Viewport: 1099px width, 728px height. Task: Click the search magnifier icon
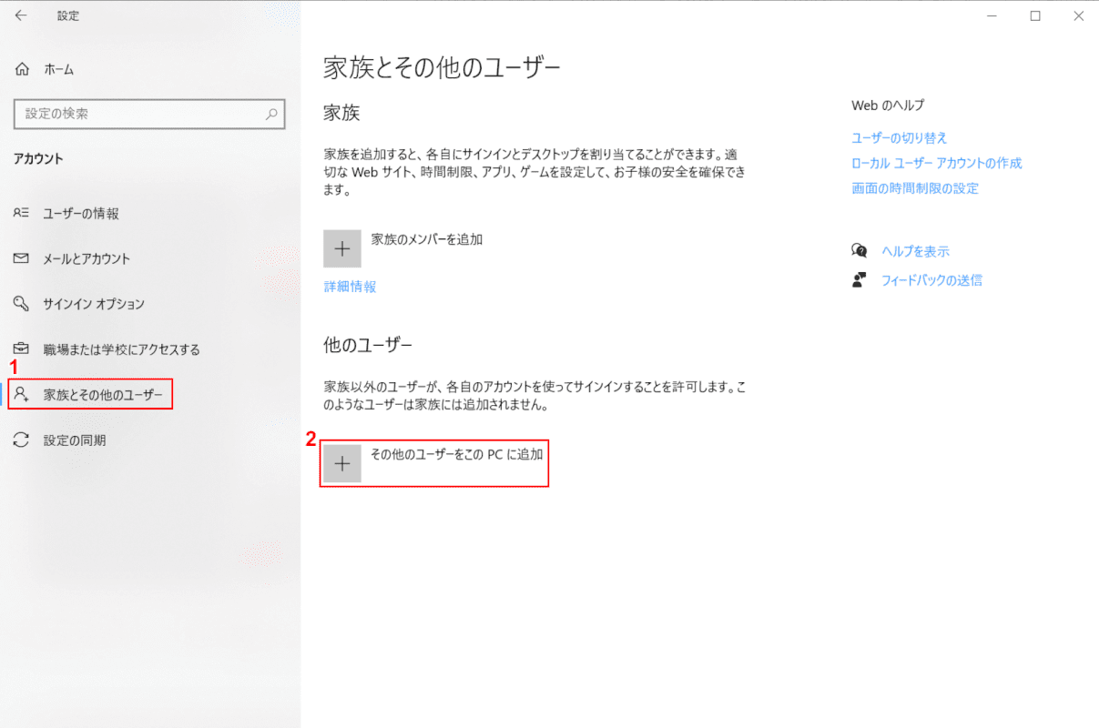point(271,115)
